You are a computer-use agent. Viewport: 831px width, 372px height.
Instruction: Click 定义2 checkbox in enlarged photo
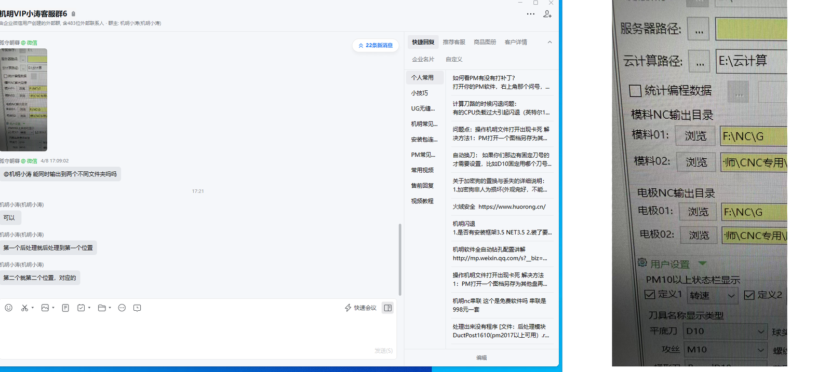tap(749, 295)
